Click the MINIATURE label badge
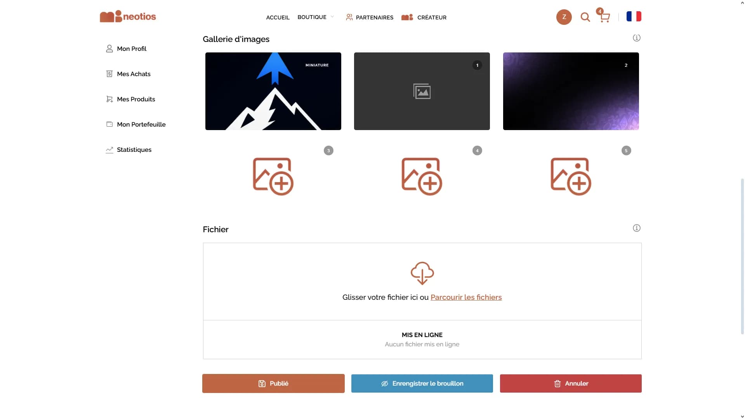The width and height of the screenshot is (745, 419). click(x=317, y=65)
